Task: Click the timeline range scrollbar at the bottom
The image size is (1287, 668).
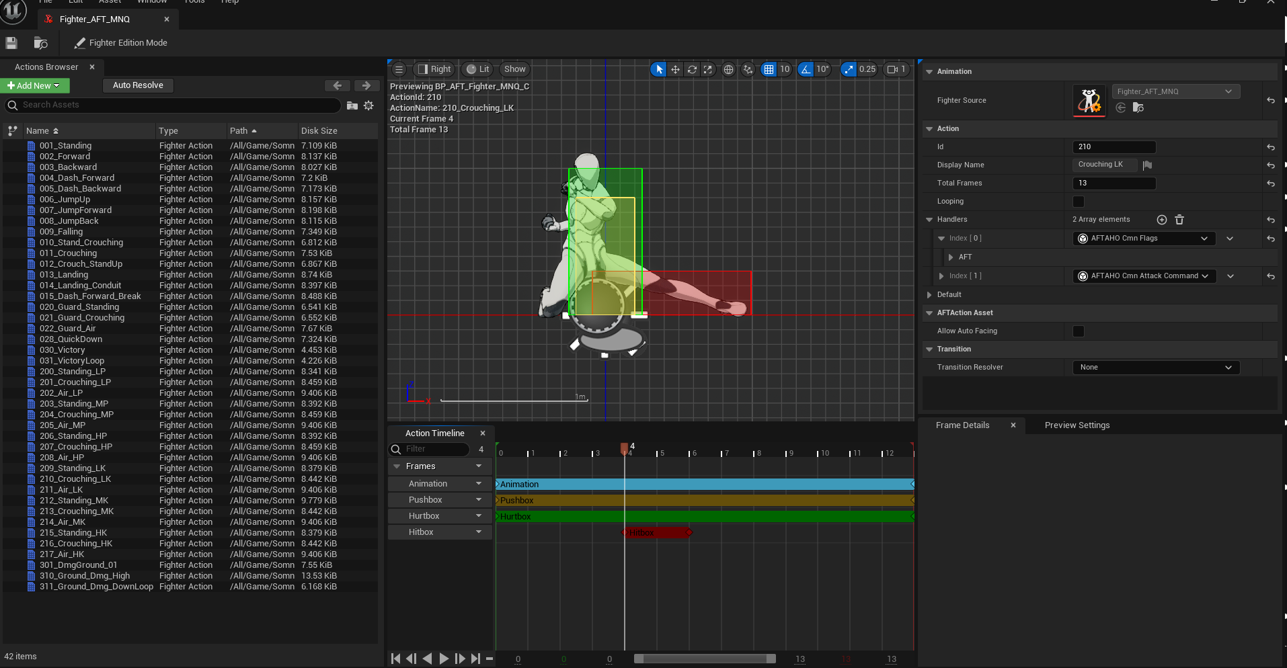Action: pos(704,659)
